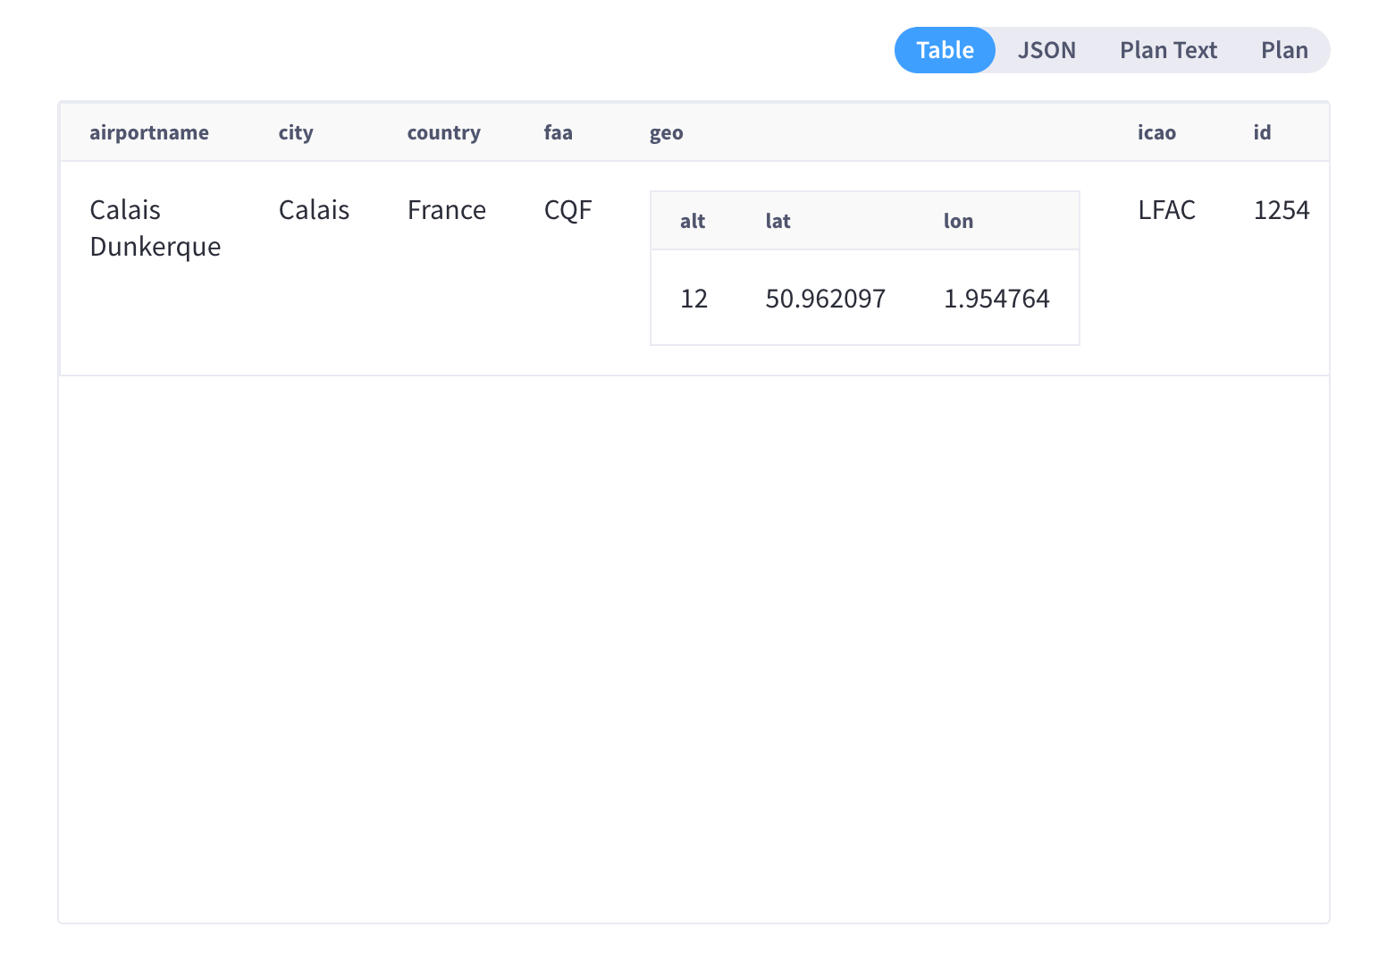The width and height of the screenshot is (1387, 978).
Task: Select the CQF faa code cell
Action: point(567,209)
